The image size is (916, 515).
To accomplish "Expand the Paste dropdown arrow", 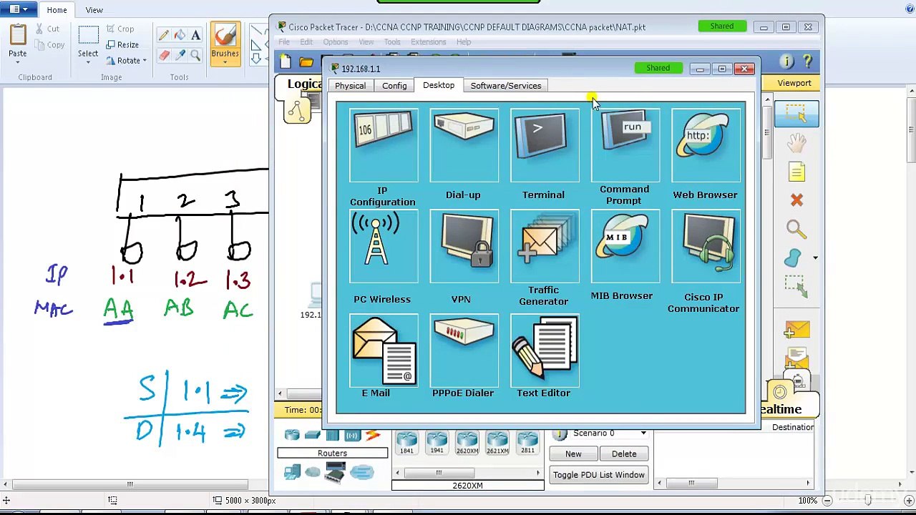I will pos(18,62).
